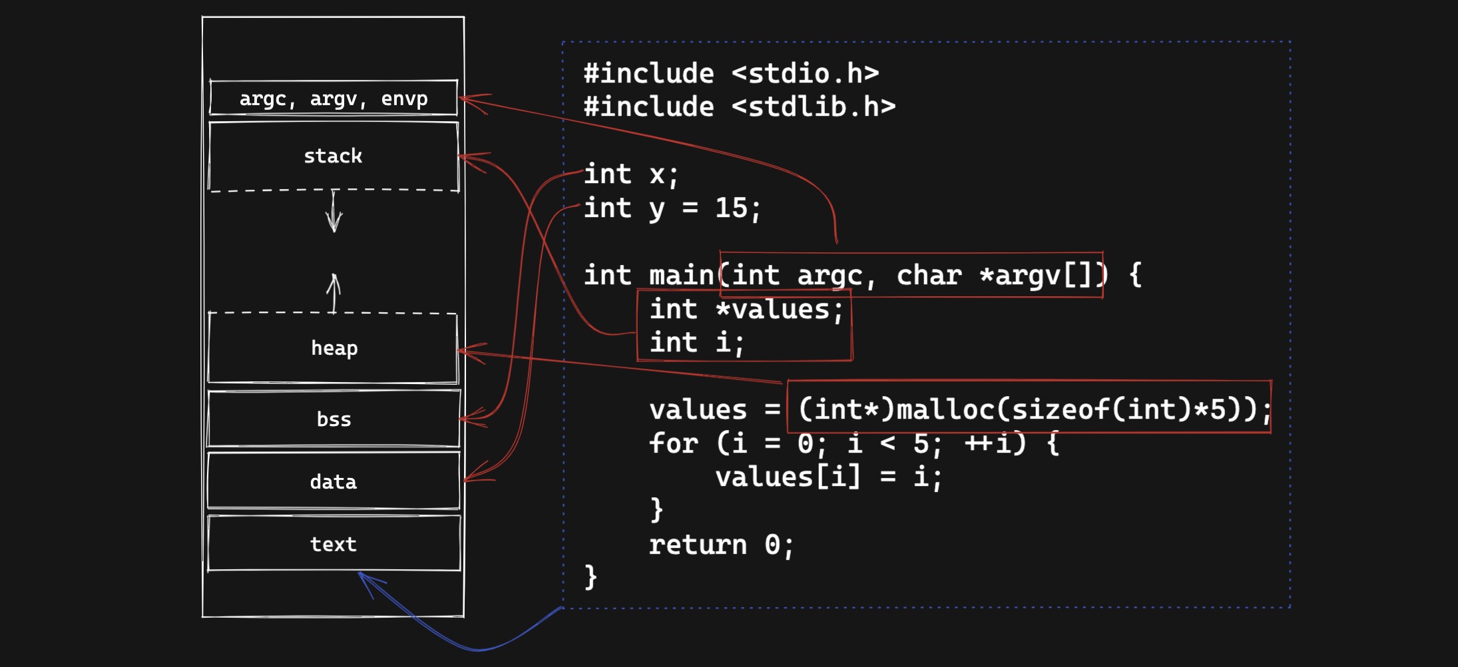Click the 'int y = 15;' line
The width and height of the screenshot is (1458, 667).
pyautogui.click(x=672, y=208)
